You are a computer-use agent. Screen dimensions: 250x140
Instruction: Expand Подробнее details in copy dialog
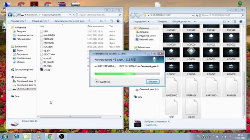click(x=102, y=82)
